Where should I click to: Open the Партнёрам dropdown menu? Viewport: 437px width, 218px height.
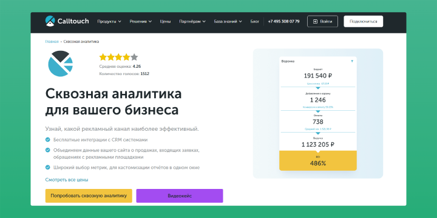(x=192, y=21)
